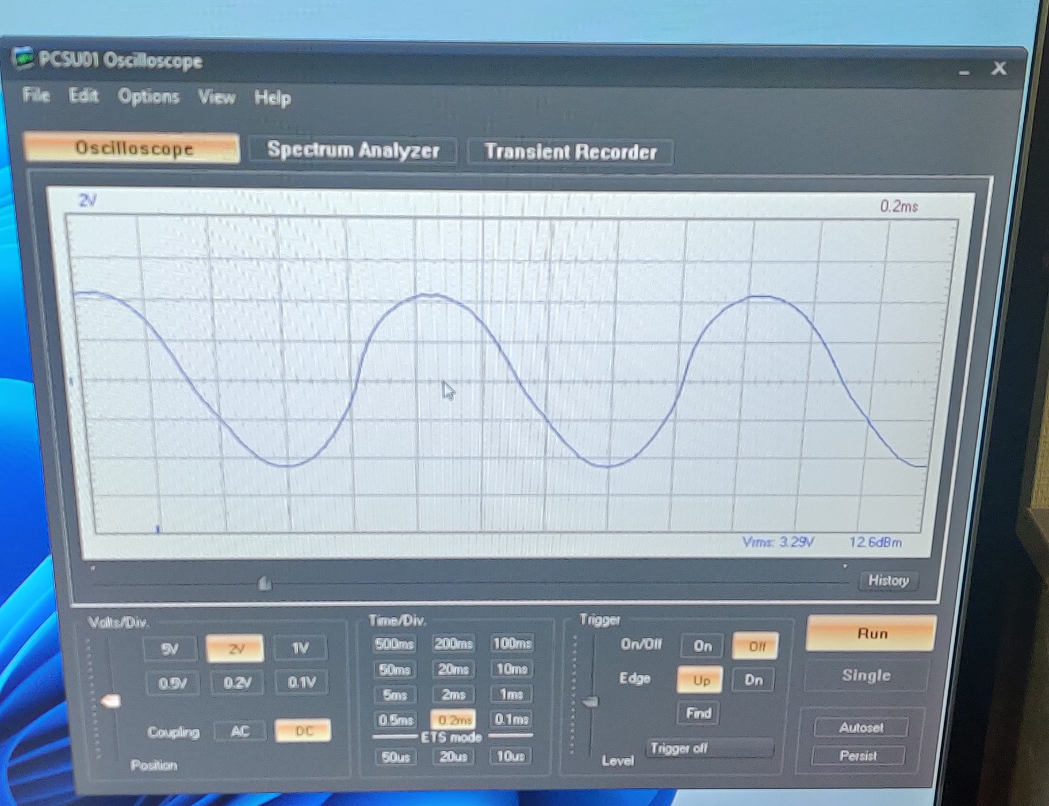Set ETS mode Time/Div to 20us
This screenshot has width=1049, height=806.
[453, 757]
